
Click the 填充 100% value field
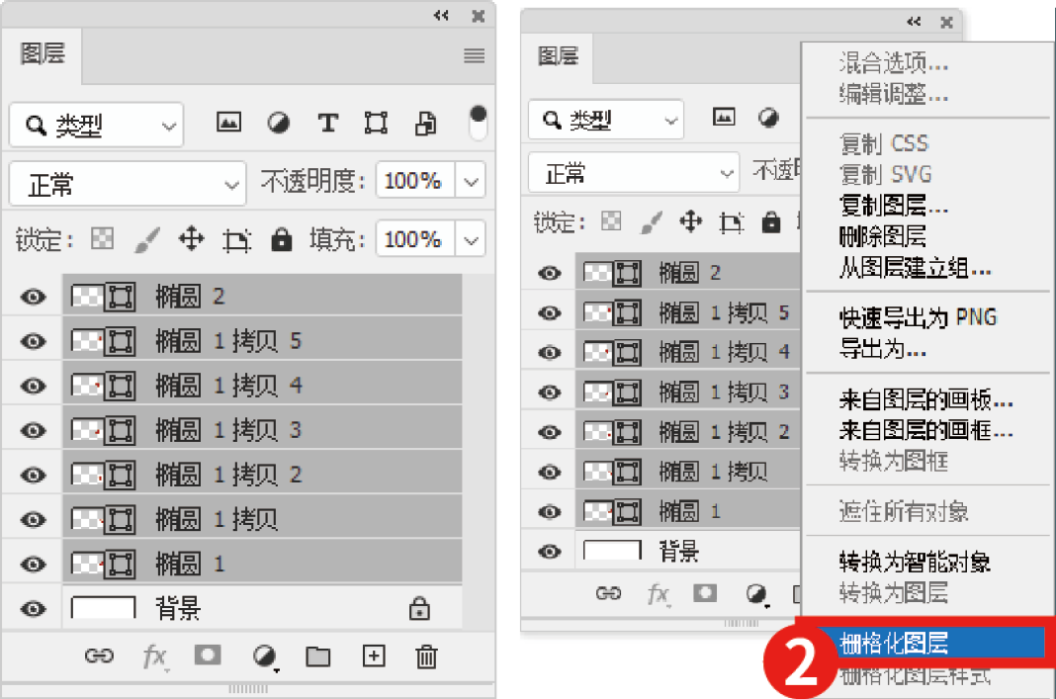413,240
